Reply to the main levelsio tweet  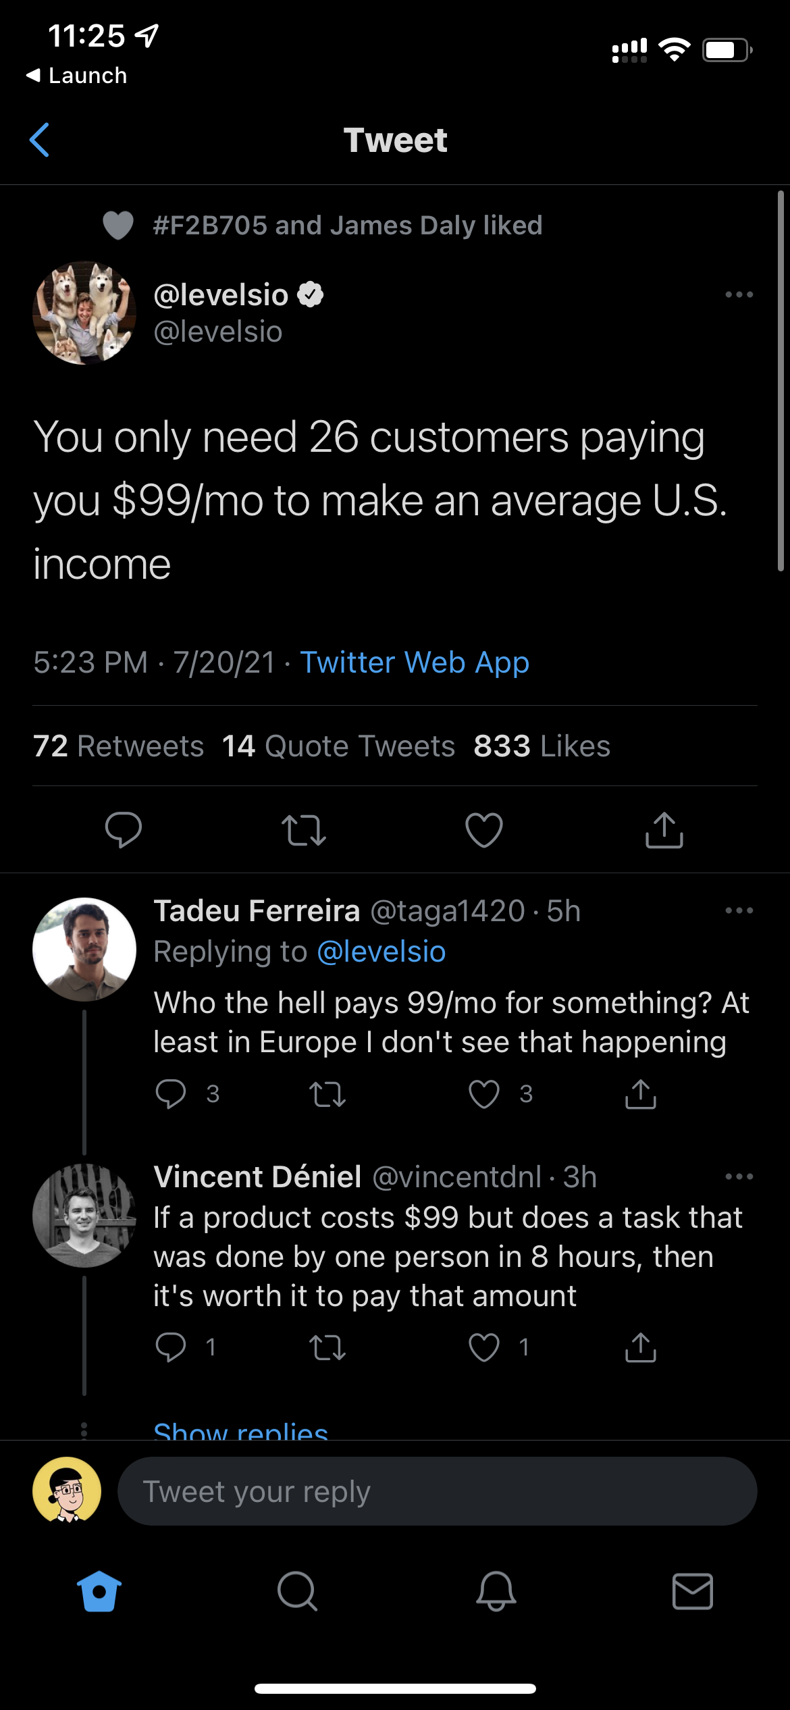point(124,829)
